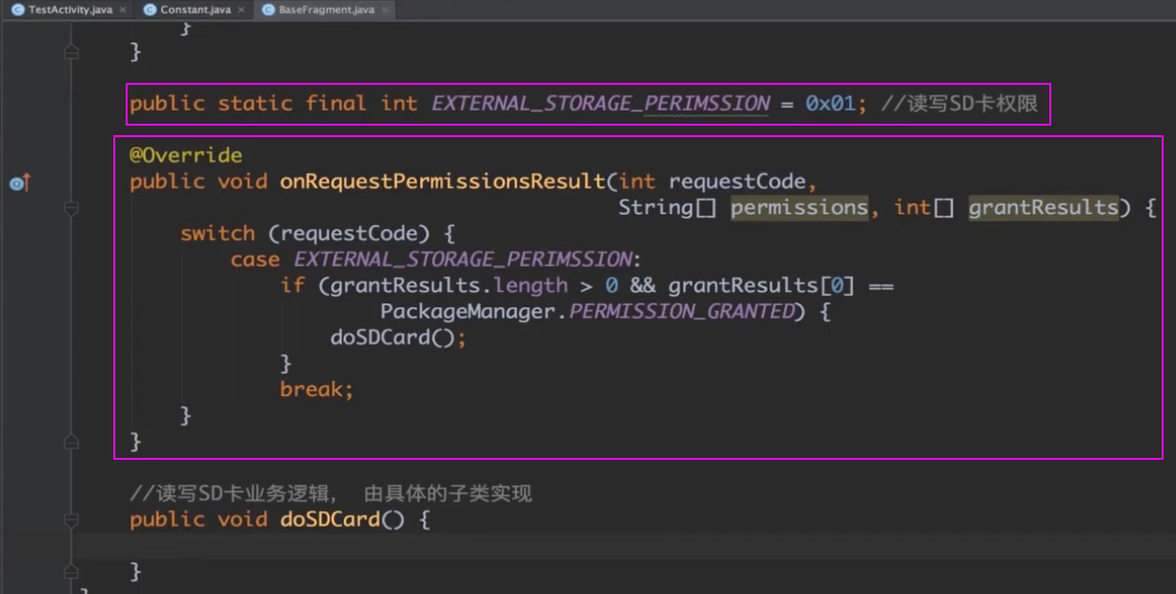Click the highlighted permissions parameter

pos(799,208)
